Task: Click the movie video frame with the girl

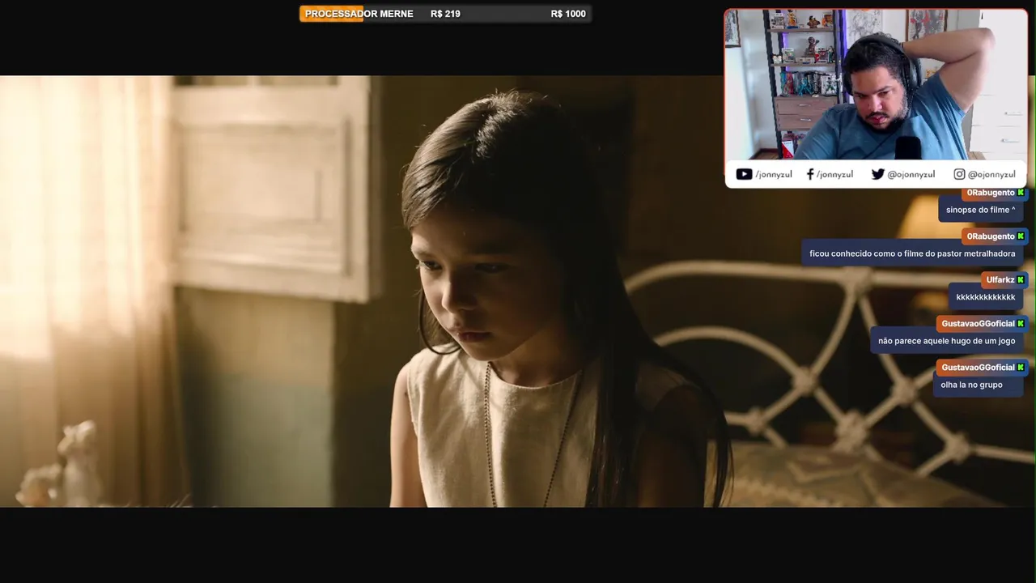Action: point(518,291)
